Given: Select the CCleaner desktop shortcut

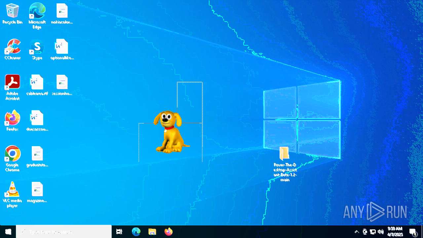Looking at the screenshot, I should point(13,50).
